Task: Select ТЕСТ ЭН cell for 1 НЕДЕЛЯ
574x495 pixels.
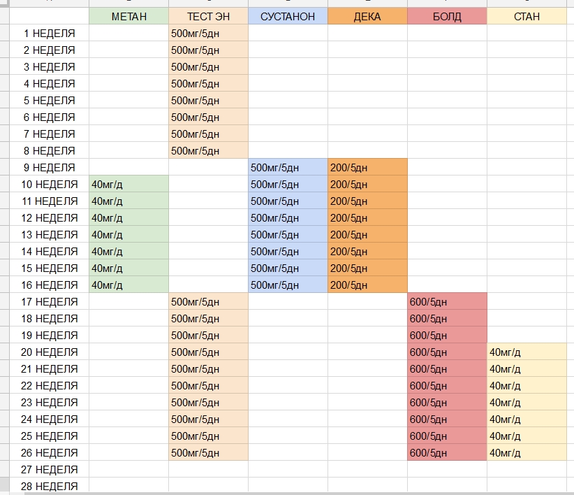Action: tap(208, 33)
